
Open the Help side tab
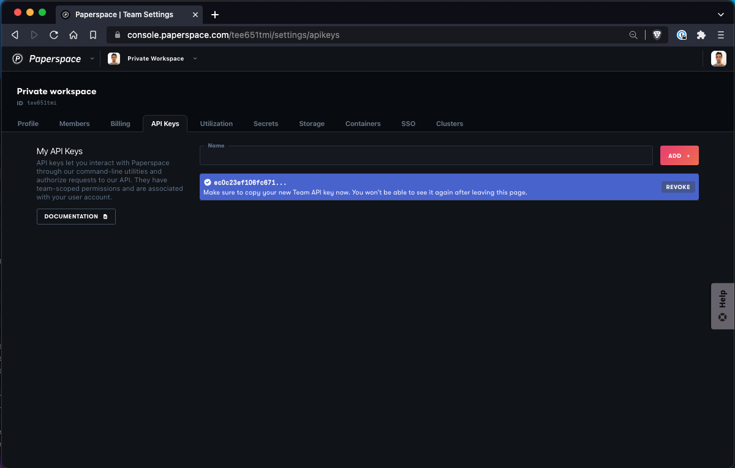723,306
